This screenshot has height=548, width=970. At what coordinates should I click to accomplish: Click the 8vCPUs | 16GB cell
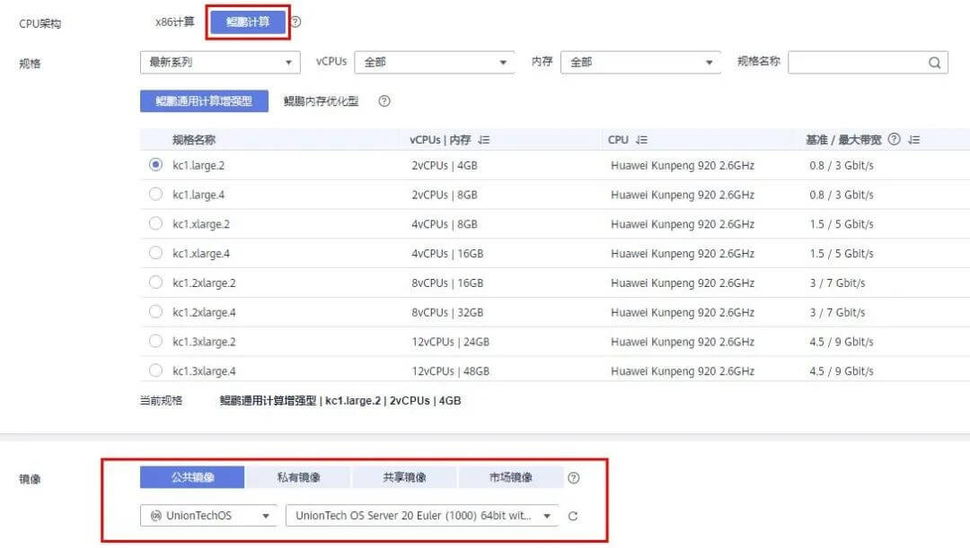[447, 283]
